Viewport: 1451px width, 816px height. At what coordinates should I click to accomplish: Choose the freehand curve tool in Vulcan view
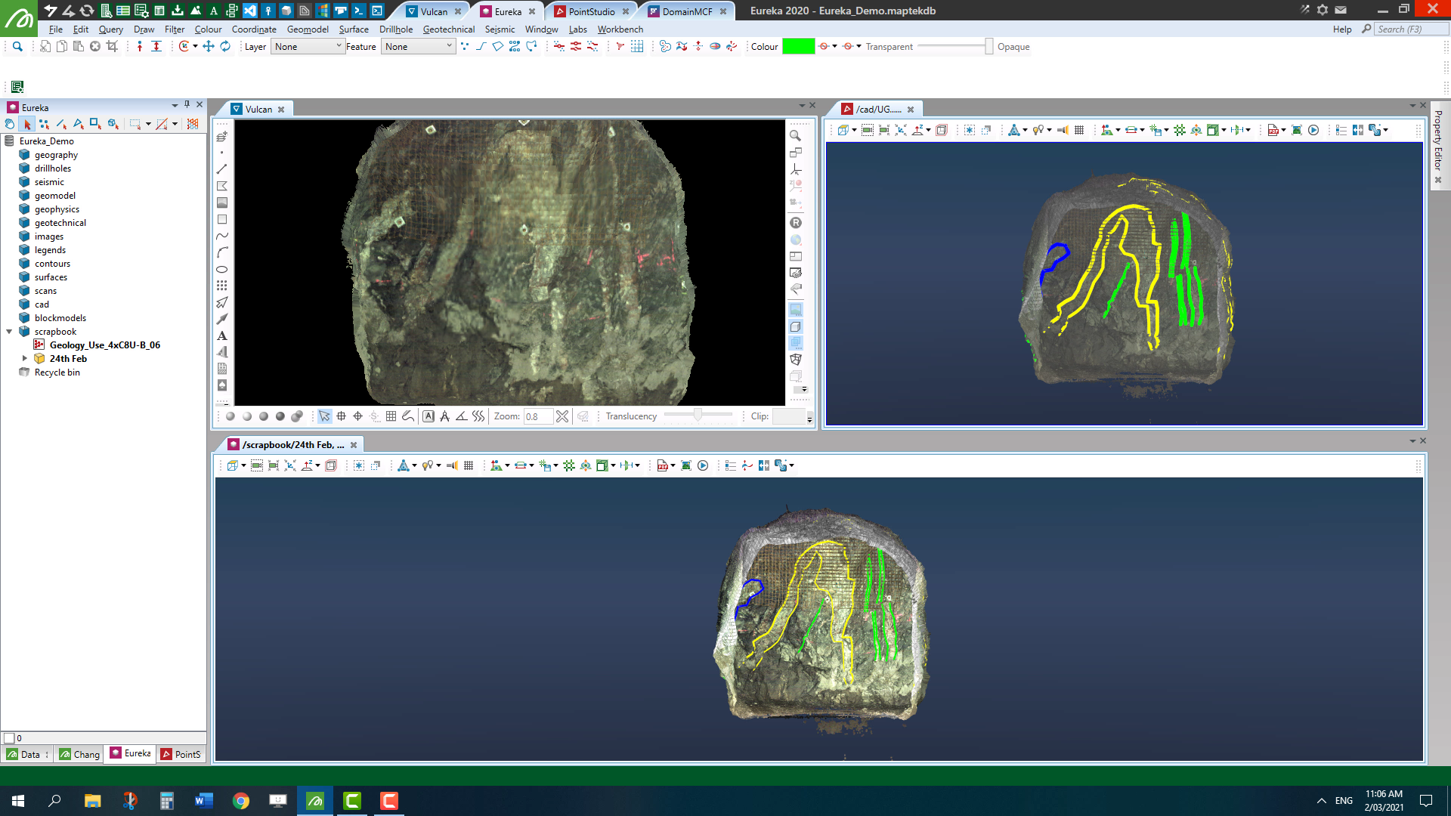[222, 236]
